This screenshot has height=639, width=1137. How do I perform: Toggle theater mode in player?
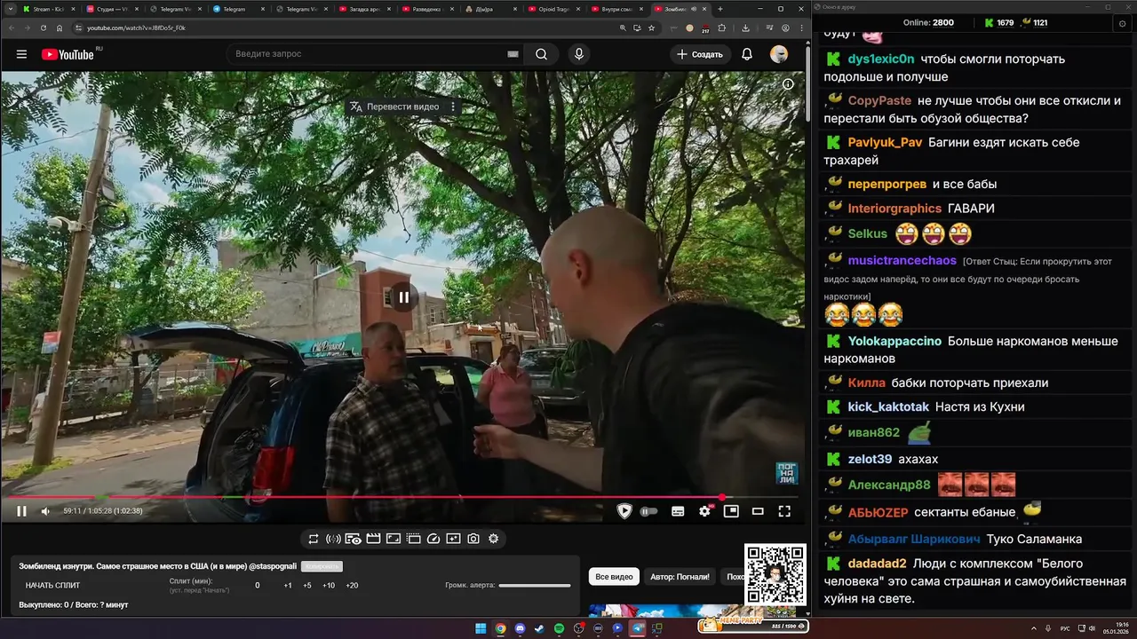(758, 511)
